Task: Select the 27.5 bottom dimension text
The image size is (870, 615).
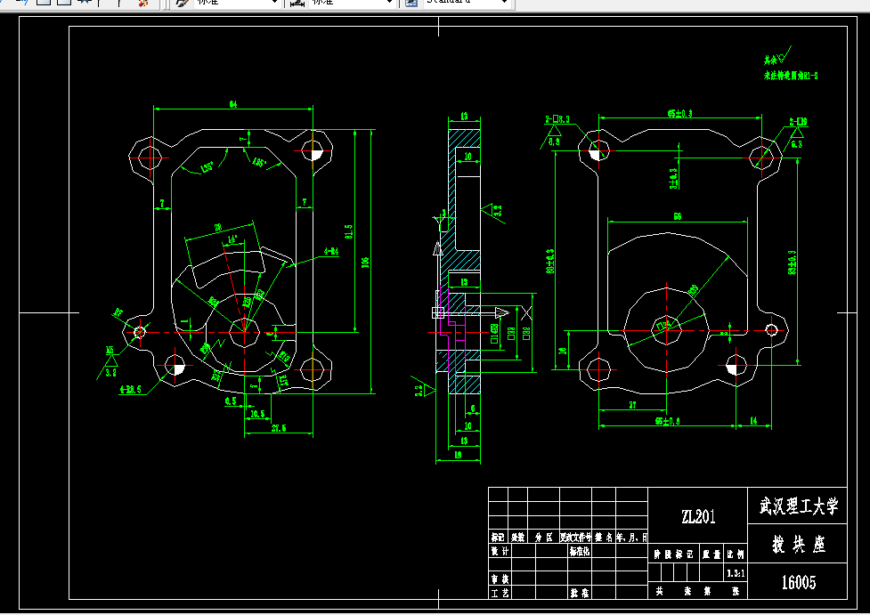Action: pos(279,427)
